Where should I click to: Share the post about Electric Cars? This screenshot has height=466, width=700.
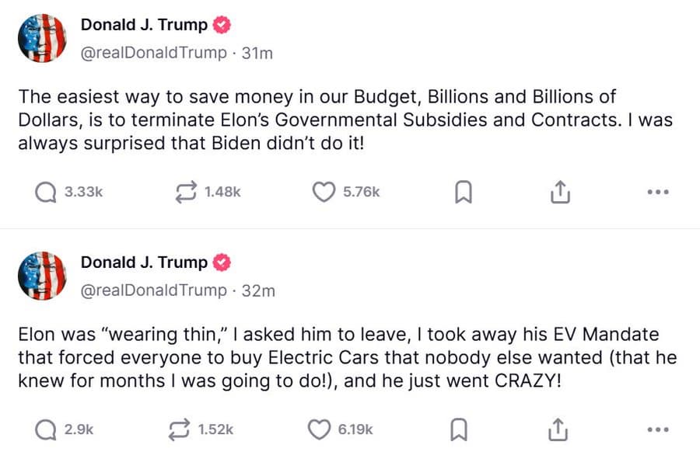pyautogui.click(x=556, y=429)
